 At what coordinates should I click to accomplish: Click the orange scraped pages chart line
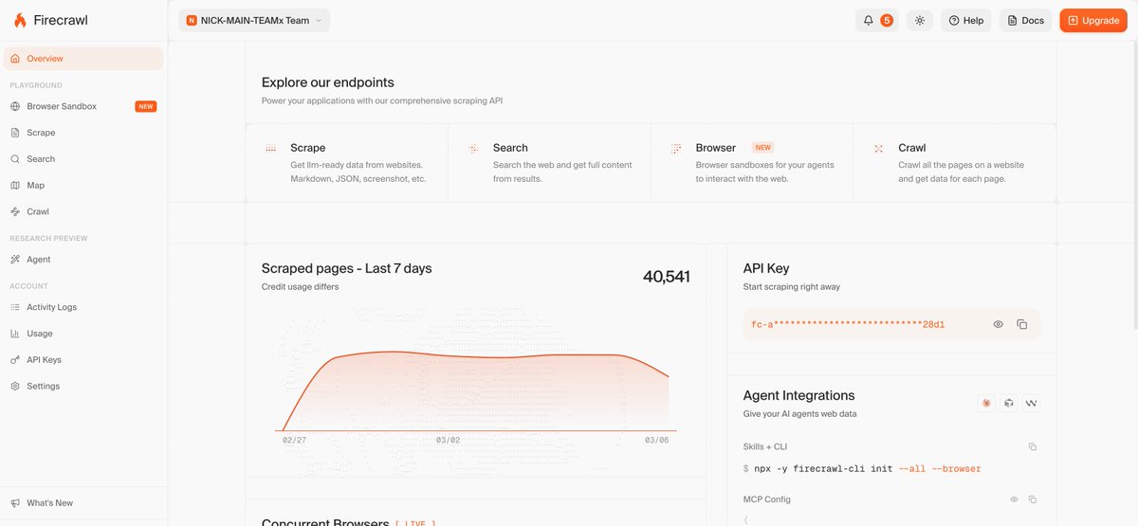point(474,354)
